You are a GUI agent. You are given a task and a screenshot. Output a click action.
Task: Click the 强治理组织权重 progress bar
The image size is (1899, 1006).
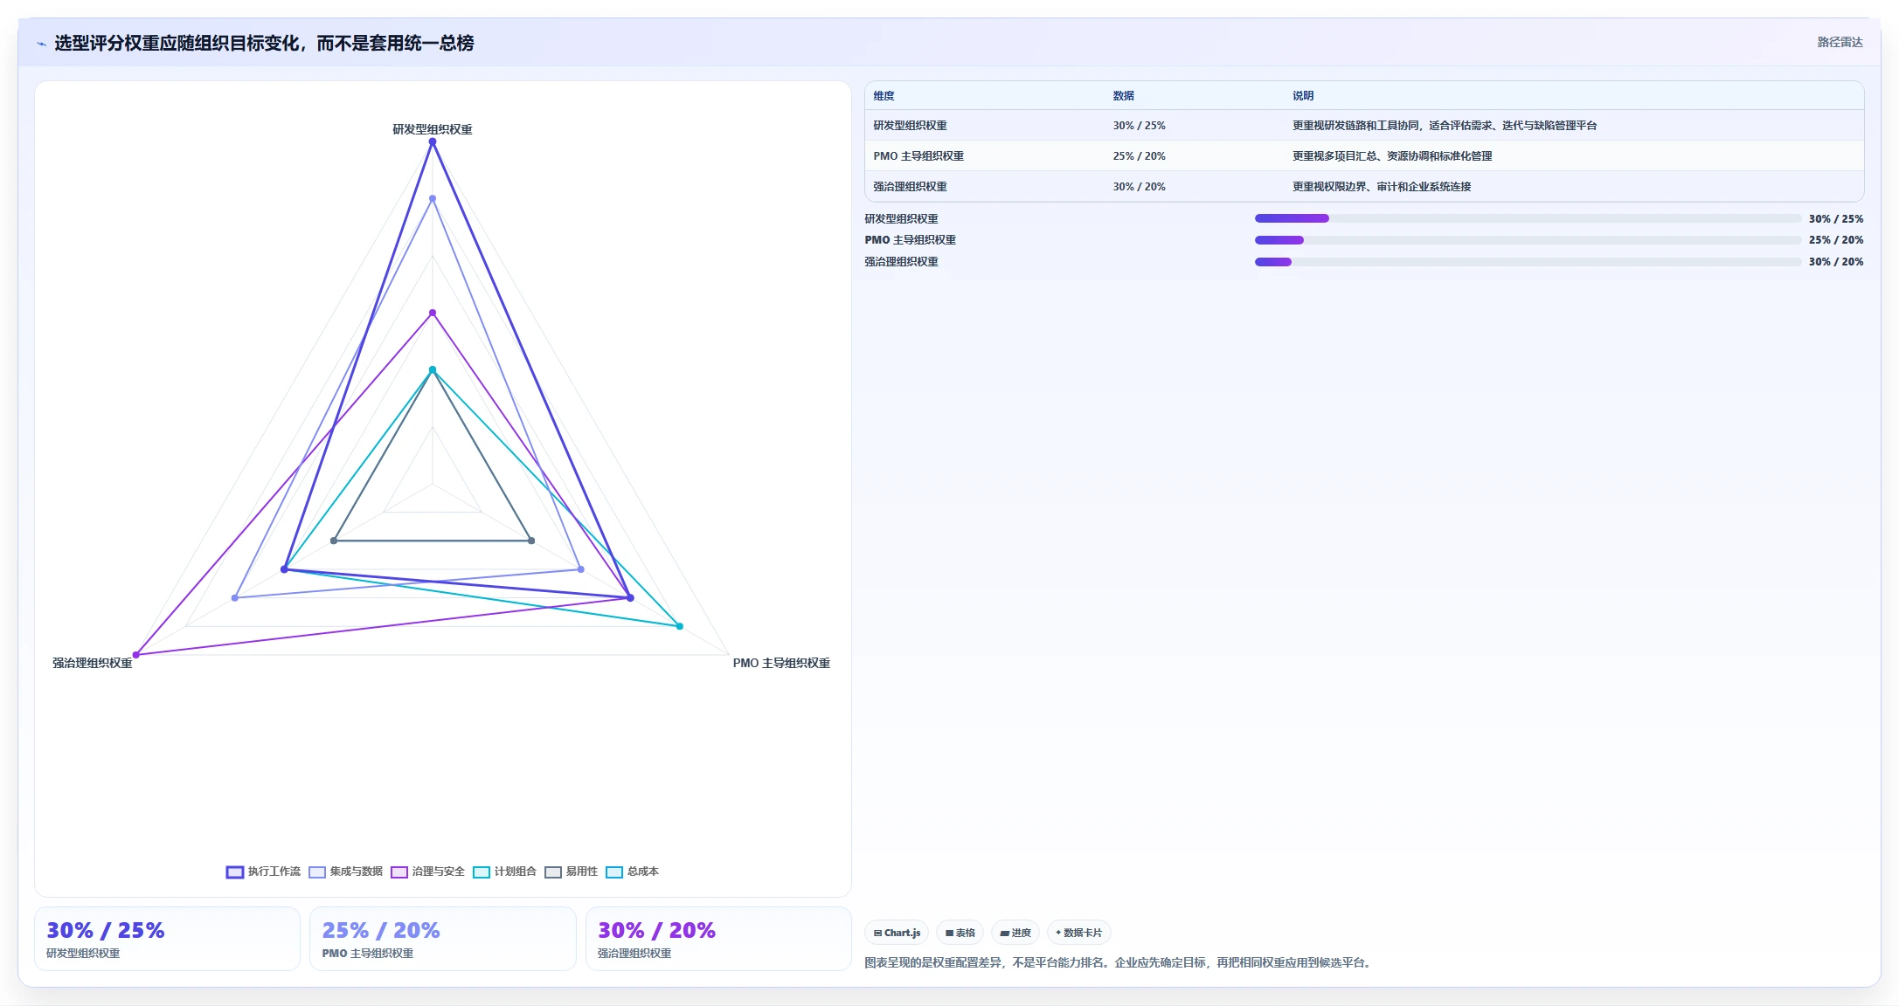pos(1528,262)
